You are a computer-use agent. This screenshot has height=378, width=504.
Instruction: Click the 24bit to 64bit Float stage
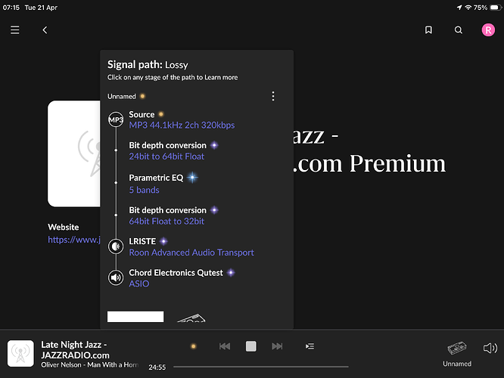tap(166, 156)
